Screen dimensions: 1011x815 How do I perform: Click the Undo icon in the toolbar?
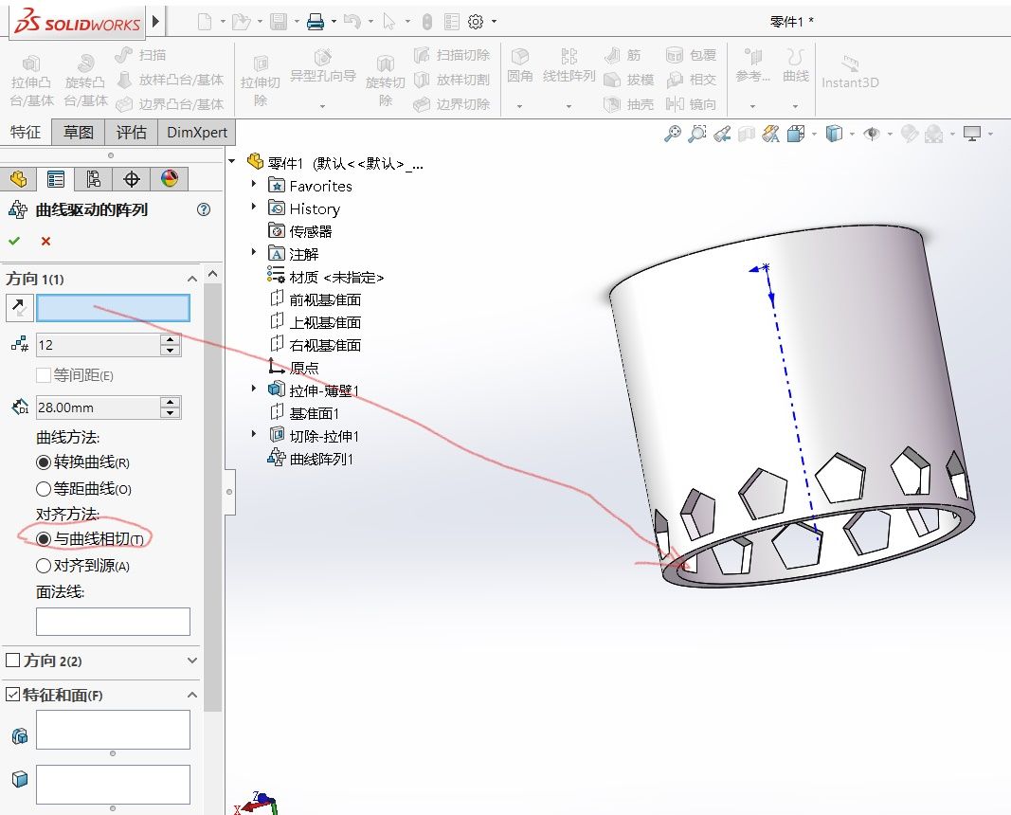pyautogui.click(x=352, y=22)
